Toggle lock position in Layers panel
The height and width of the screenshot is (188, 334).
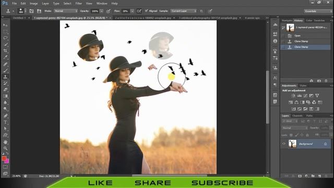click(302, 135)
